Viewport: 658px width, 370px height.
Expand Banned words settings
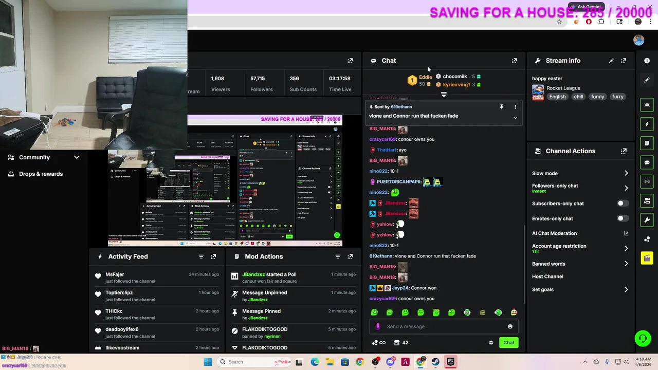(626, 264)
